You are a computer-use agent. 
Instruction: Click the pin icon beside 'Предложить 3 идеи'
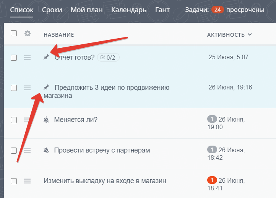[46, 87]
